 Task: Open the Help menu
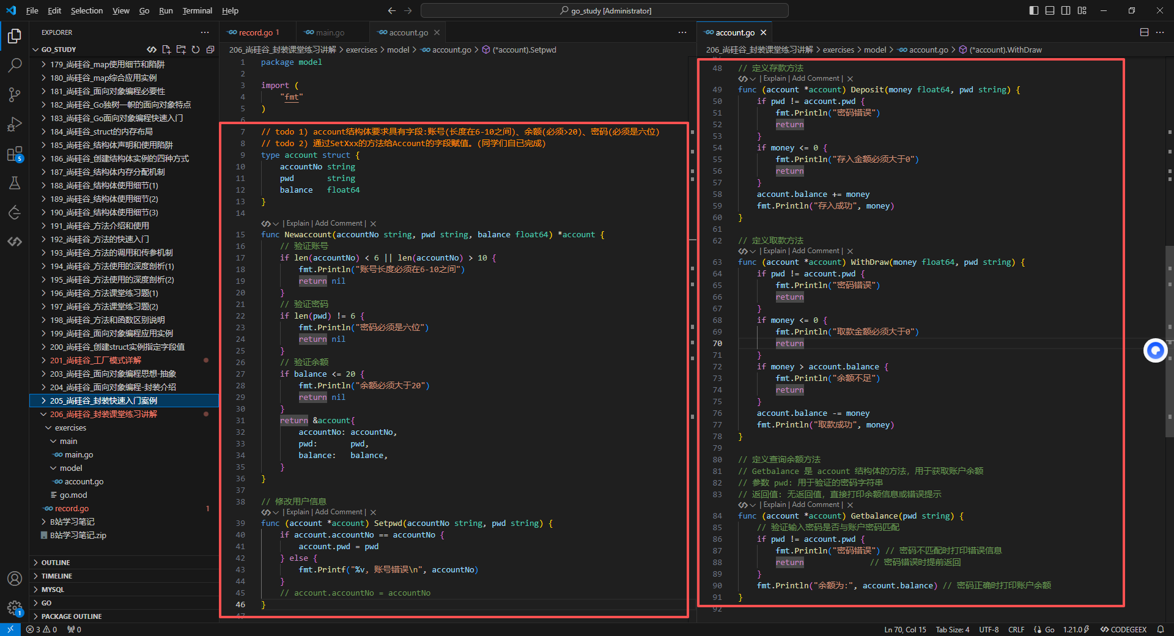(x=230, y=10)
